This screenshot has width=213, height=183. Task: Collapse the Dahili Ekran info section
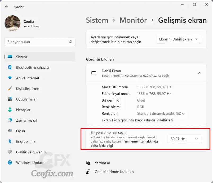click(x=200, y=73)
